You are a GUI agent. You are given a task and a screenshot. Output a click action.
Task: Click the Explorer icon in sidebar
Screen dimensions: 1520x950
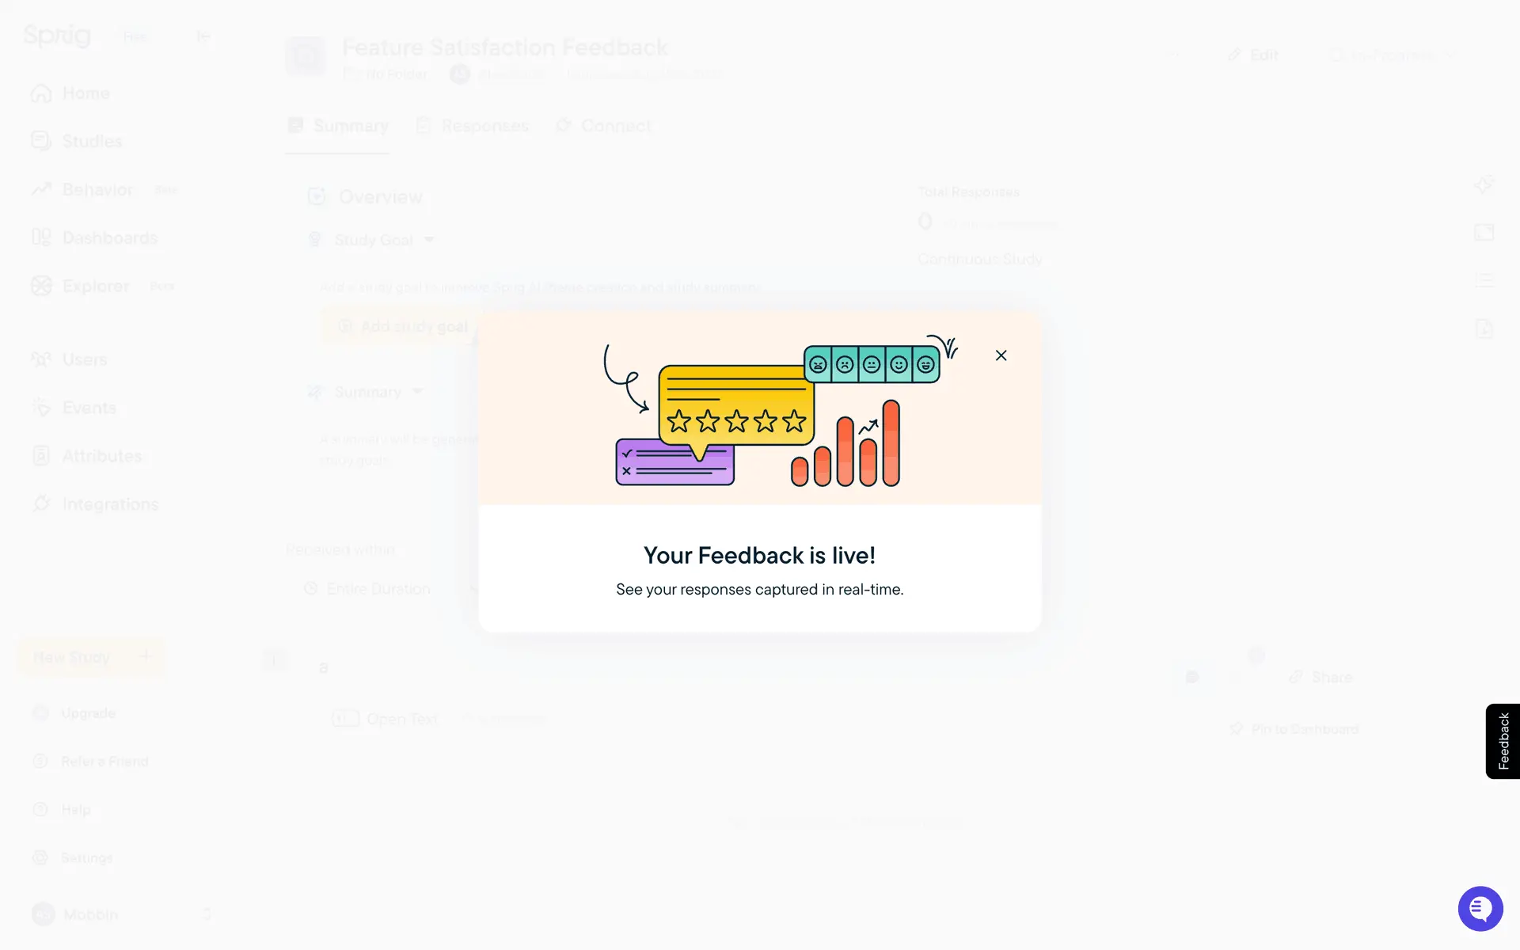point(41,286)
